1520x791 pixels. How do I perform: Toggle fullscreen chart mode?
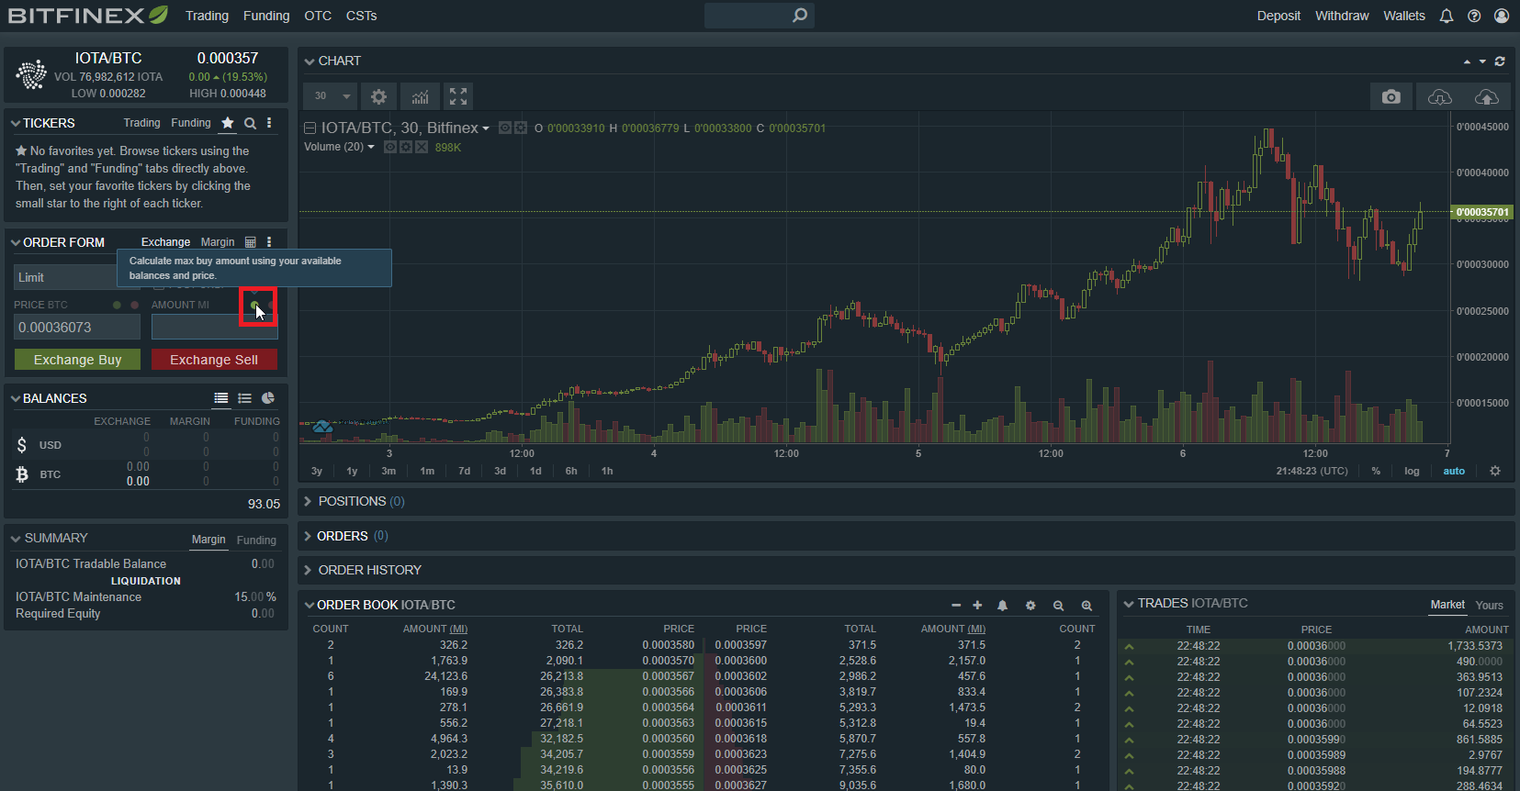[458, 96]
